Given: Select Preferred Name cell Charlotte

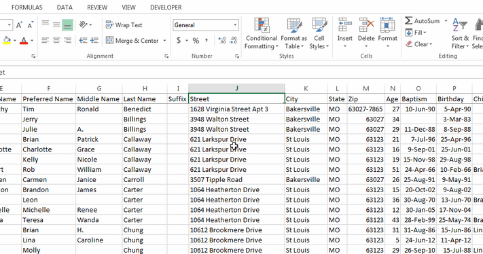Looking at the screenshot, I should (49, 149).
